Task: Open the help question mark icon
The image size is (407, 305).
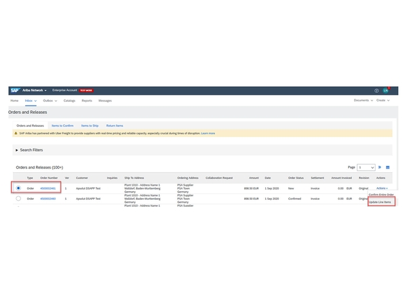Action: [x=376, y=90]
